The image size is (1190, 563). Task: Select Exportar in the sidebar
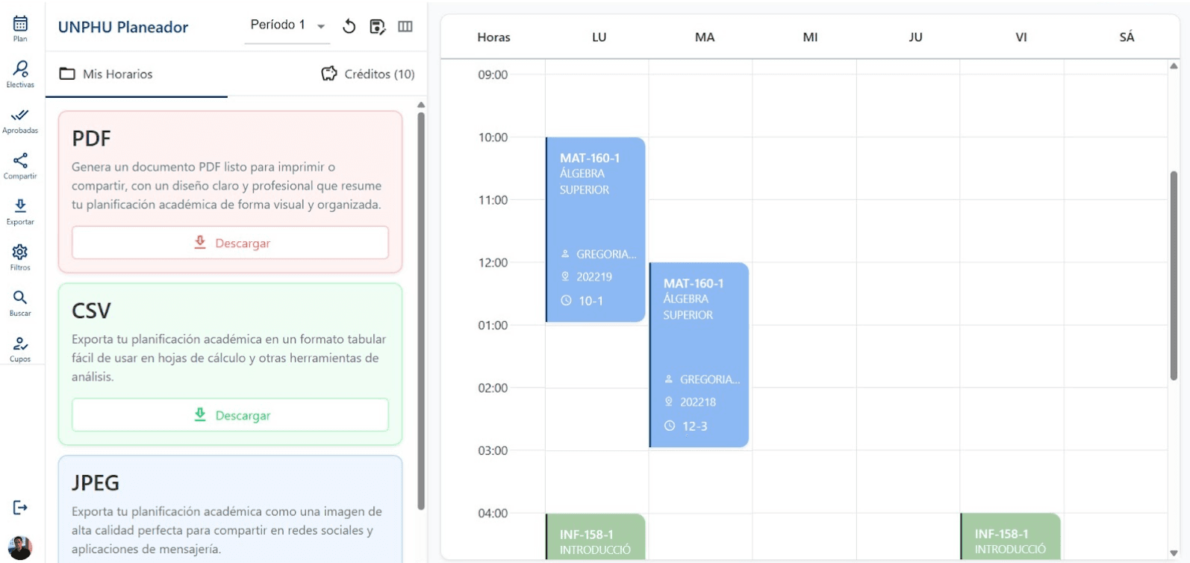tap(20, 212)
